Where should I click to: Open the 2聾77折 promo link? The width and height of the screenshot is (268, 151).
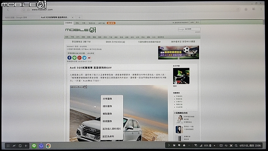point(81,42)
